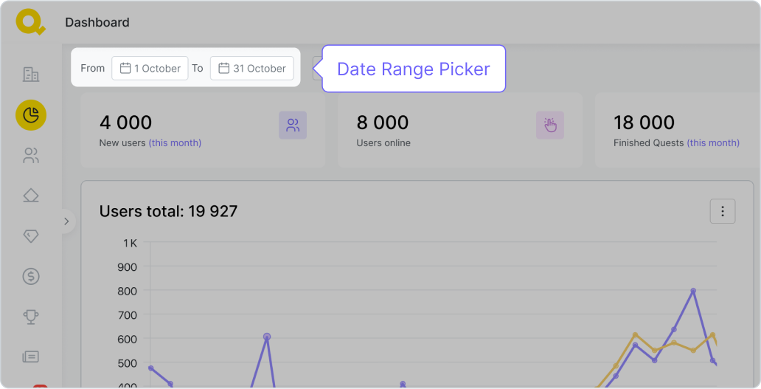This screenshot has width=761, height=389.
Task: Open the diamond sidebar icon
Action: (31, 236)
